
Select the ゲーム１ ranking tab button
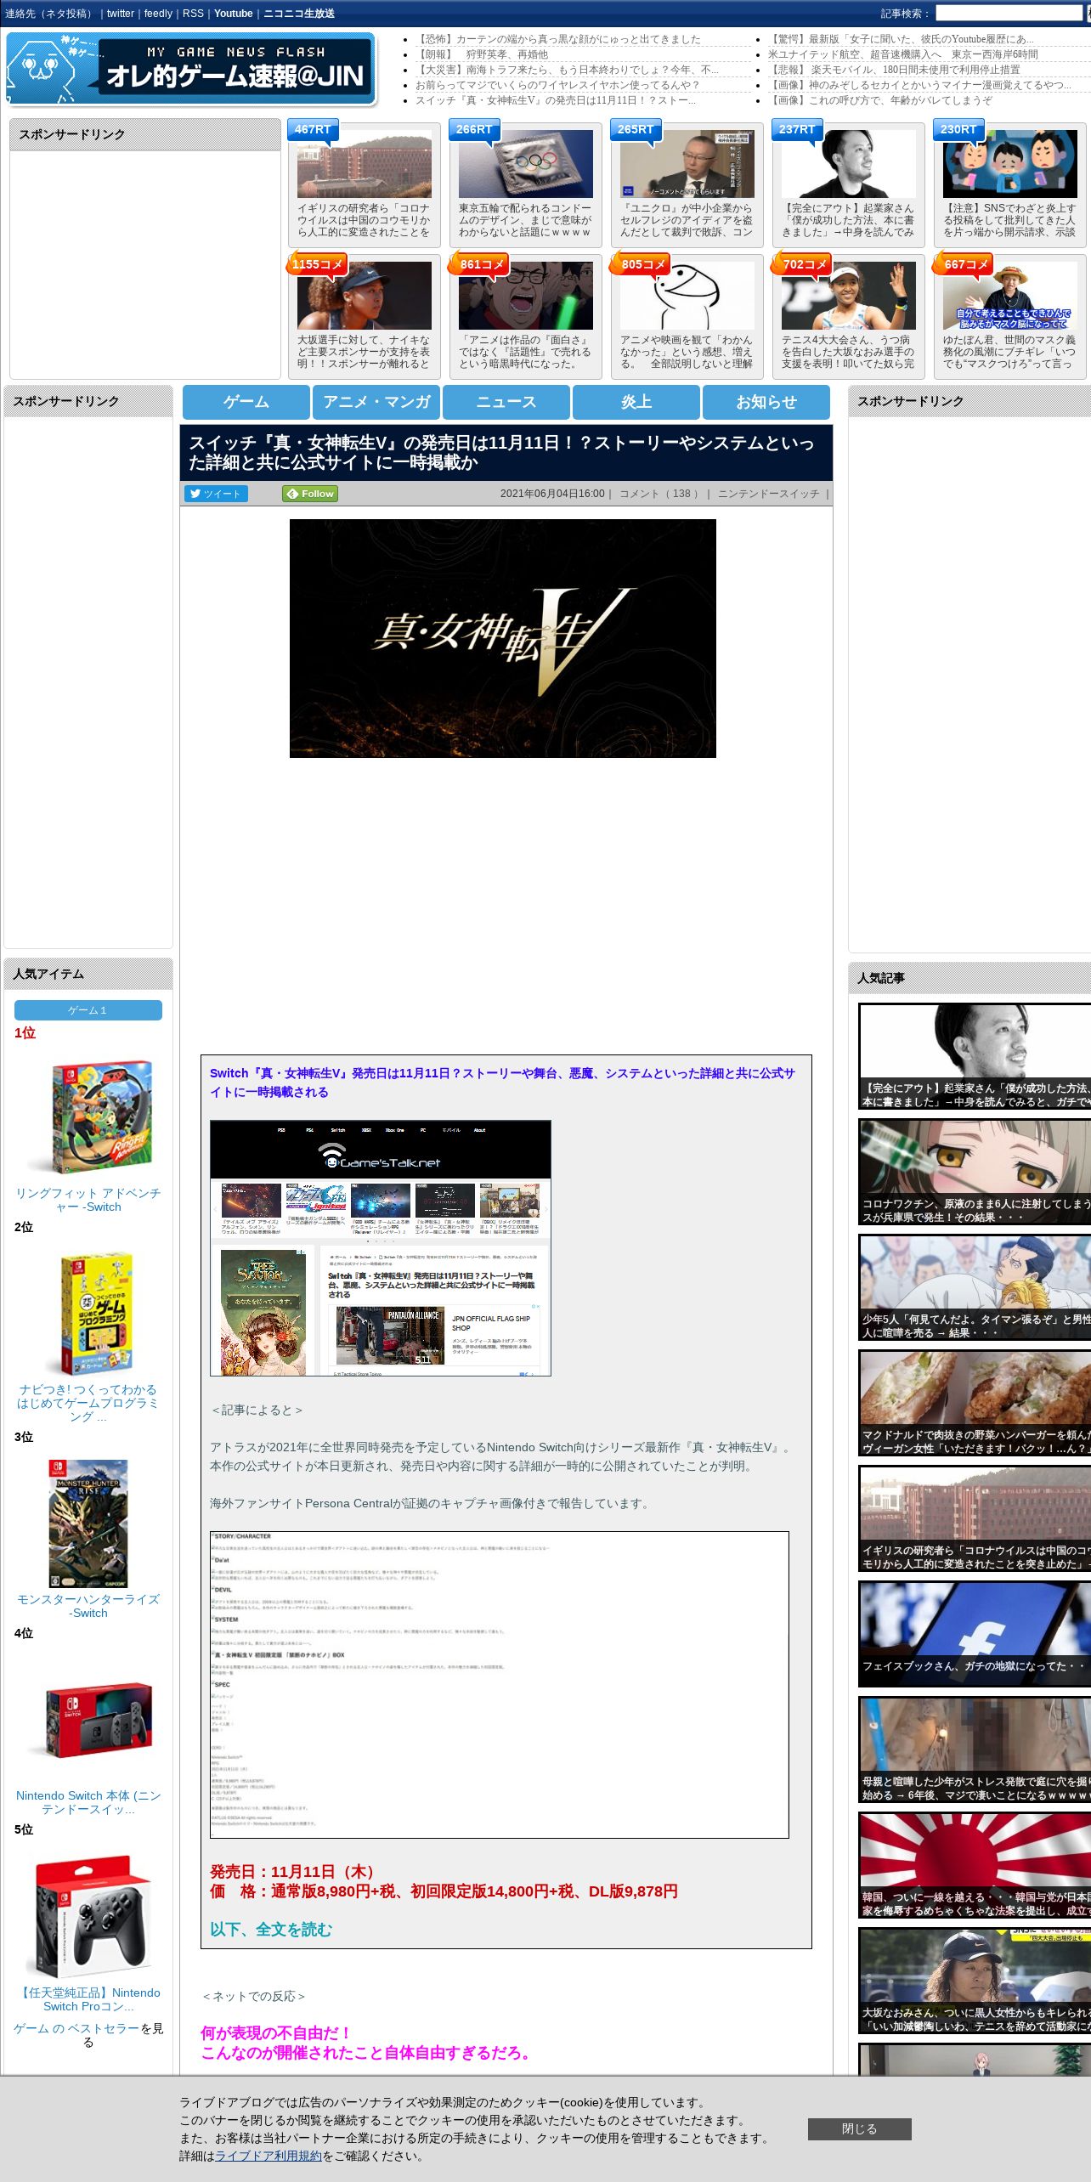pyautogui.click(x=88, y=1010)
